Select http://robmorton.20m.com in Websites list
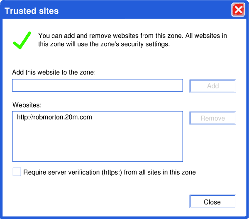The width and height of the screenshot is (249, 219). [x=54, y=117]
